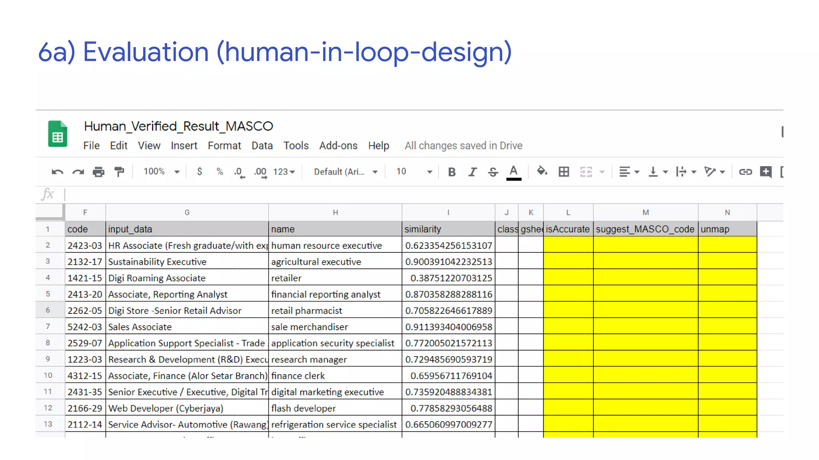Click the Print icon
Viewport: 819px width, 460px height.
pos(98,172)
